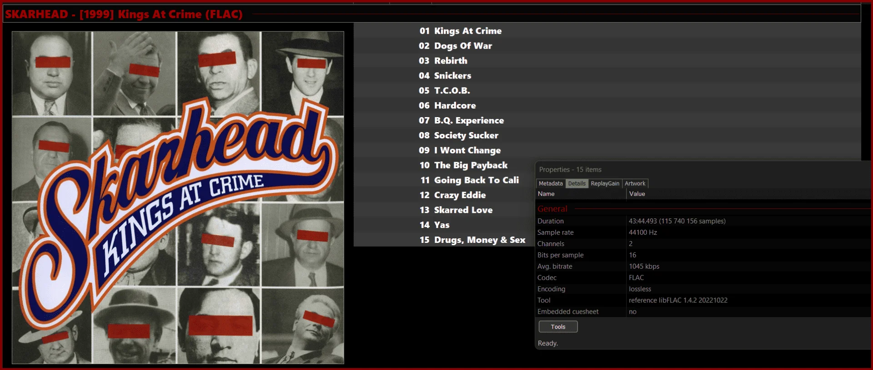Select the Duration property row
The width and height of the screenshot is (873, 370).
click(703, 221)
